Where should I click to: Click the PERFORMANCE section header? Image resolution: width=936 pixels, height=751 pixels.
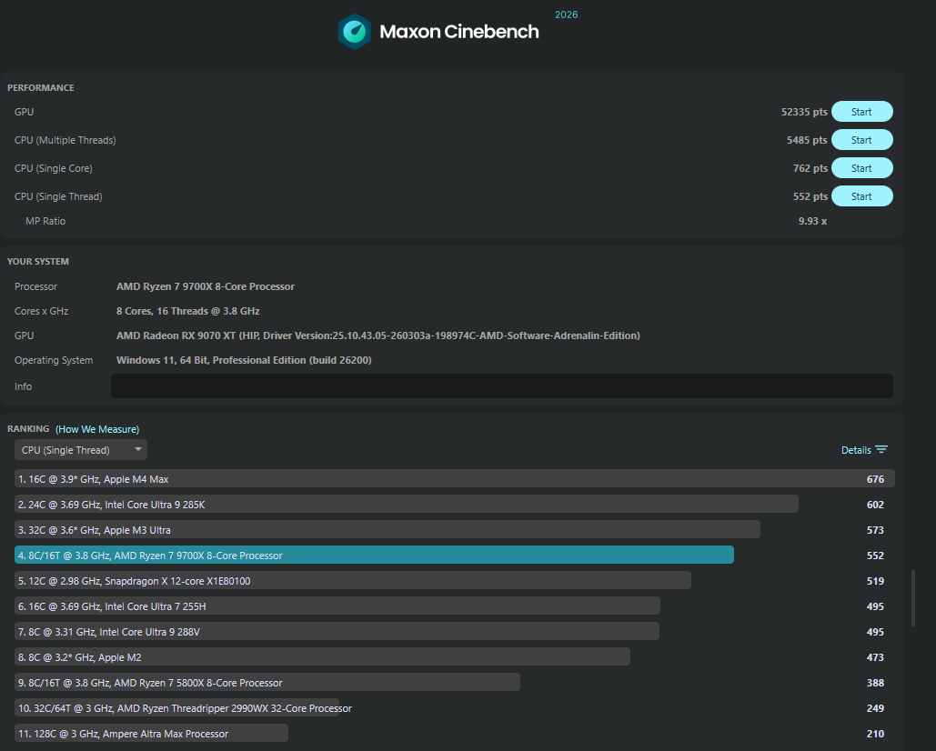point(41,87)
